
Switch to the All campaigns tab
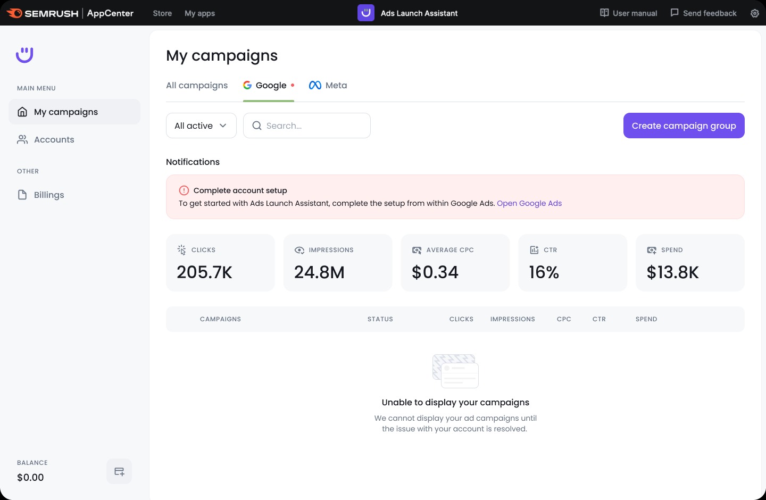(x=197, y=86)
